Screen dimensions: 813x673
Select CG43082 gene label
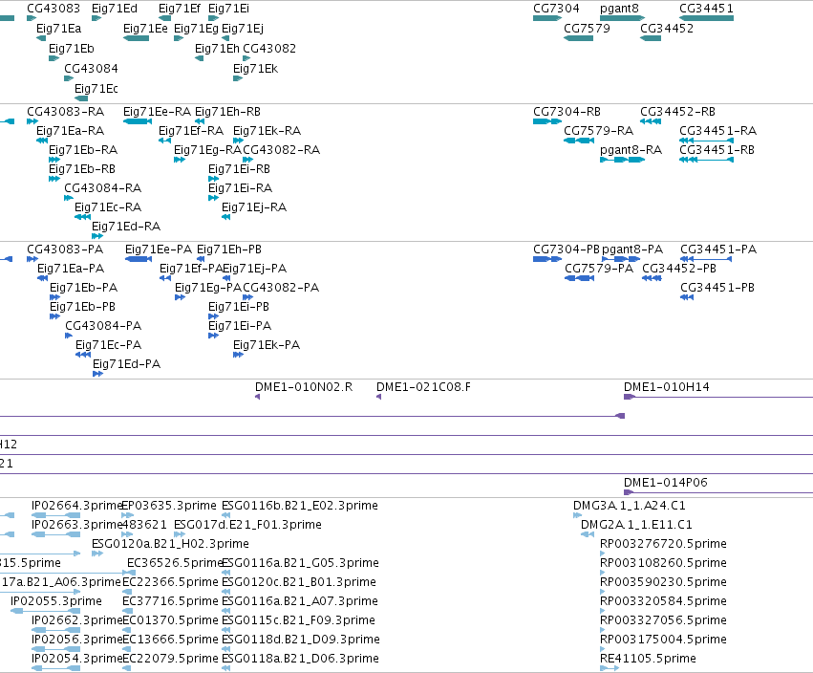269,48
